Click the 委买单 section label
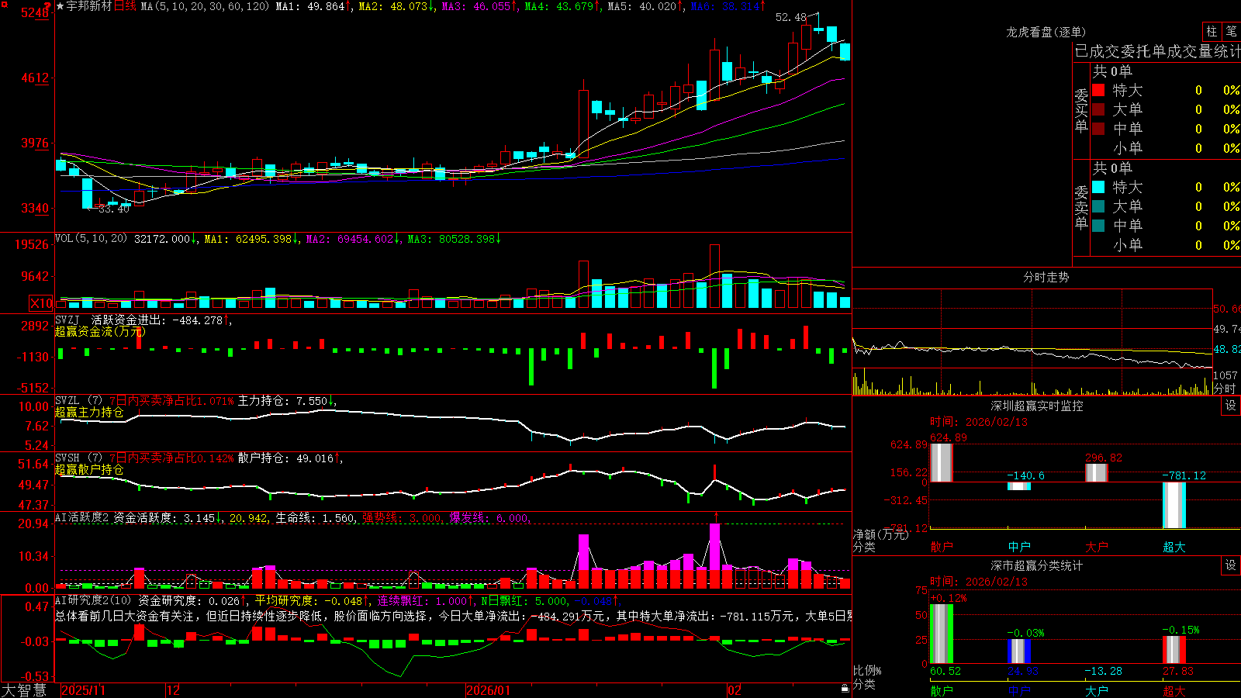 coord(1081,110)
